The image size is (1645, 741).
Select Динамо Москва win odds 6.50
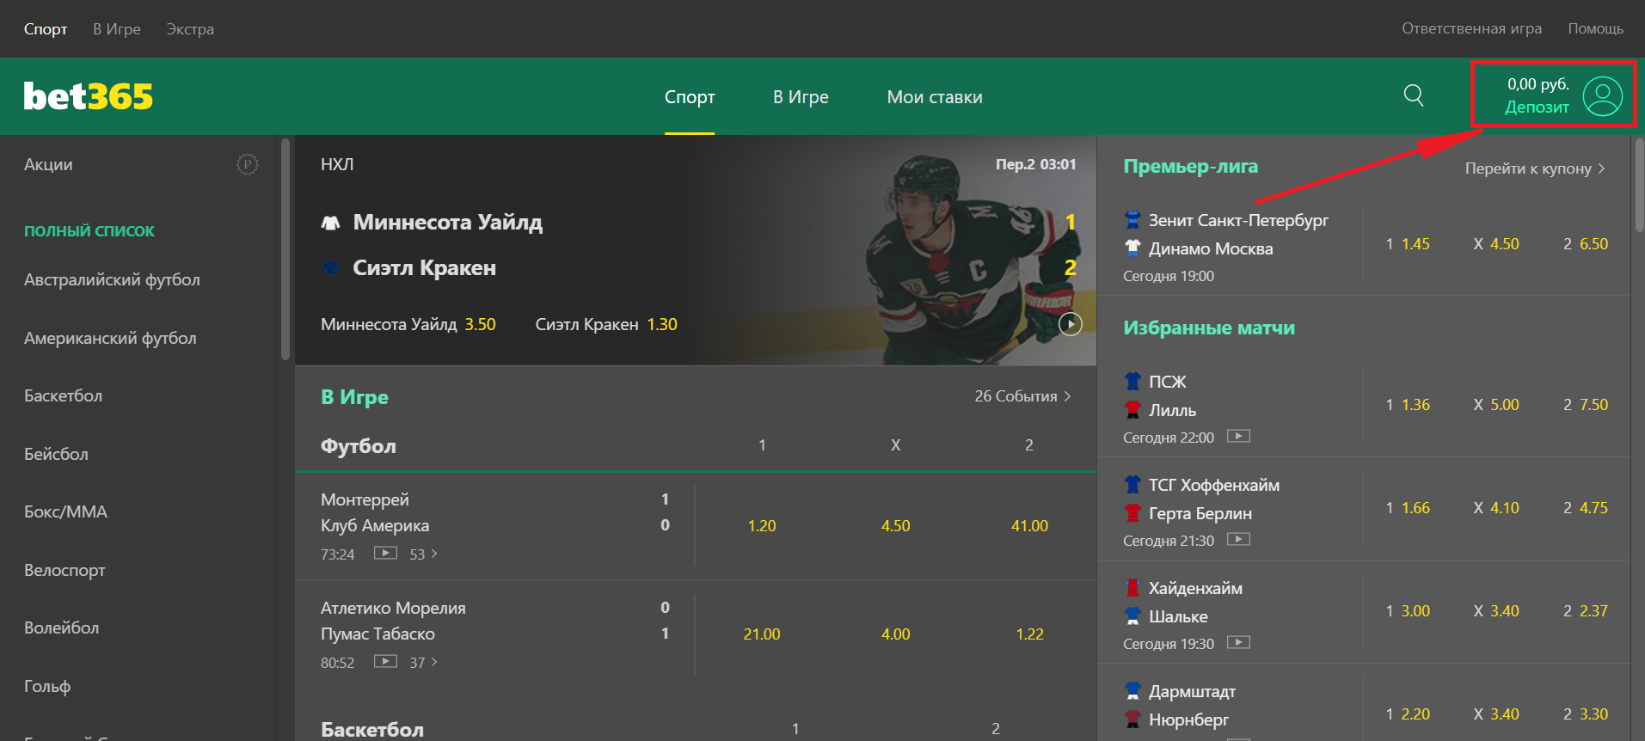(1586, 244)
